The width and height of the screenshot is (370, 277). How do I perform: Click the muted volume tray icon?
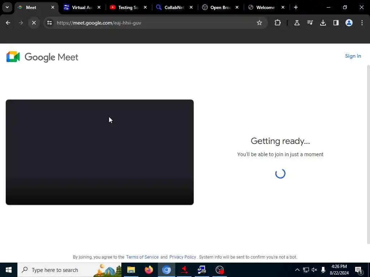314,270
